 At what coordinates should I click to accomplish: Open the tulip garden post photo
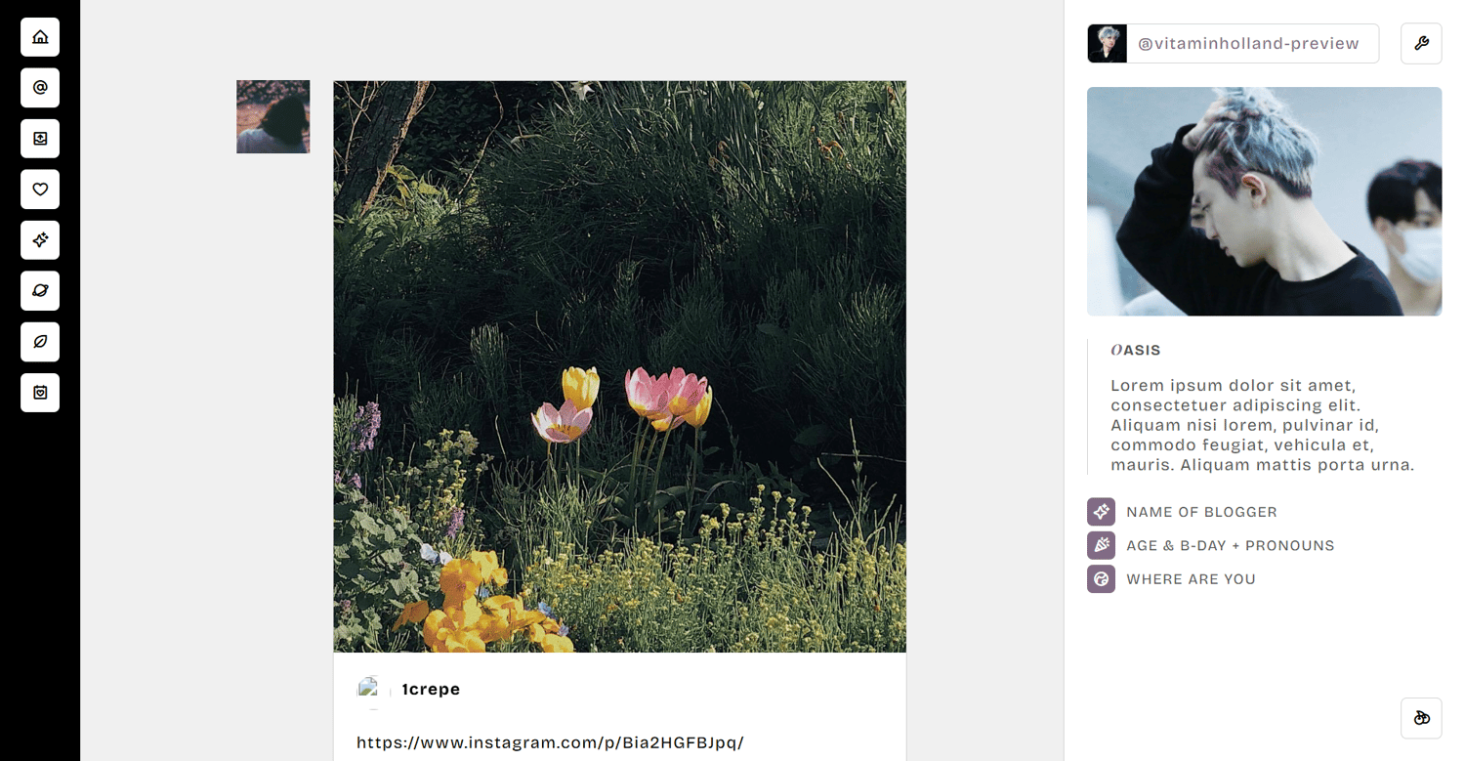point(619,366)
